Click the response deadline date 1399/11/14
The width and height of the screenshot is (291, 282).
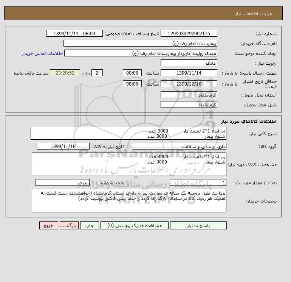point(189,73)
